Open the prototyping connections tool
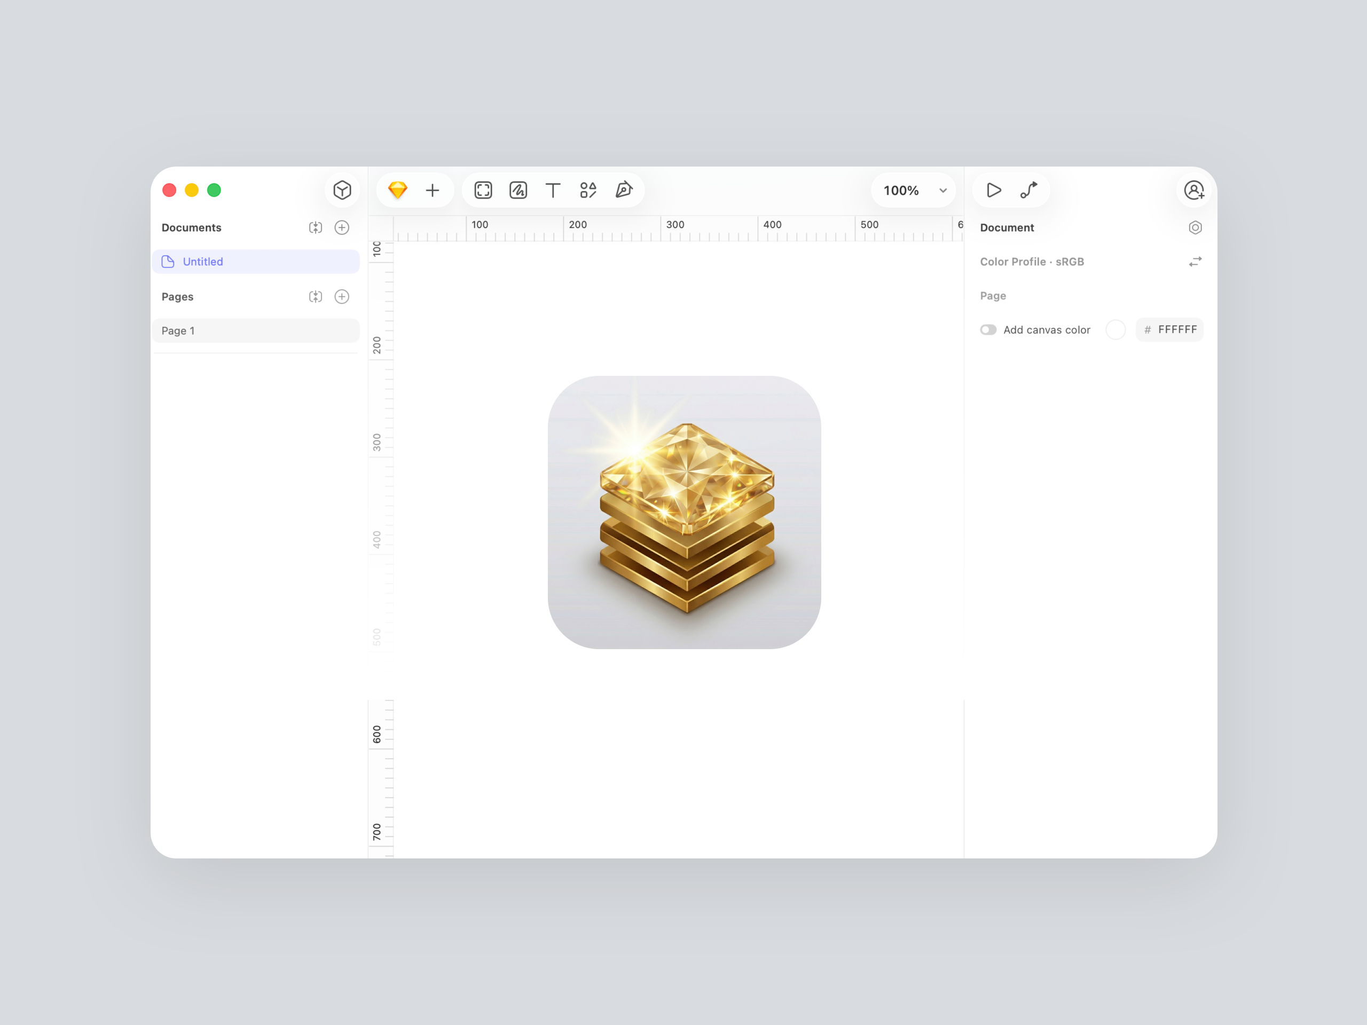Viewport: 1367px width, 1025px height. coord(1029,190)
